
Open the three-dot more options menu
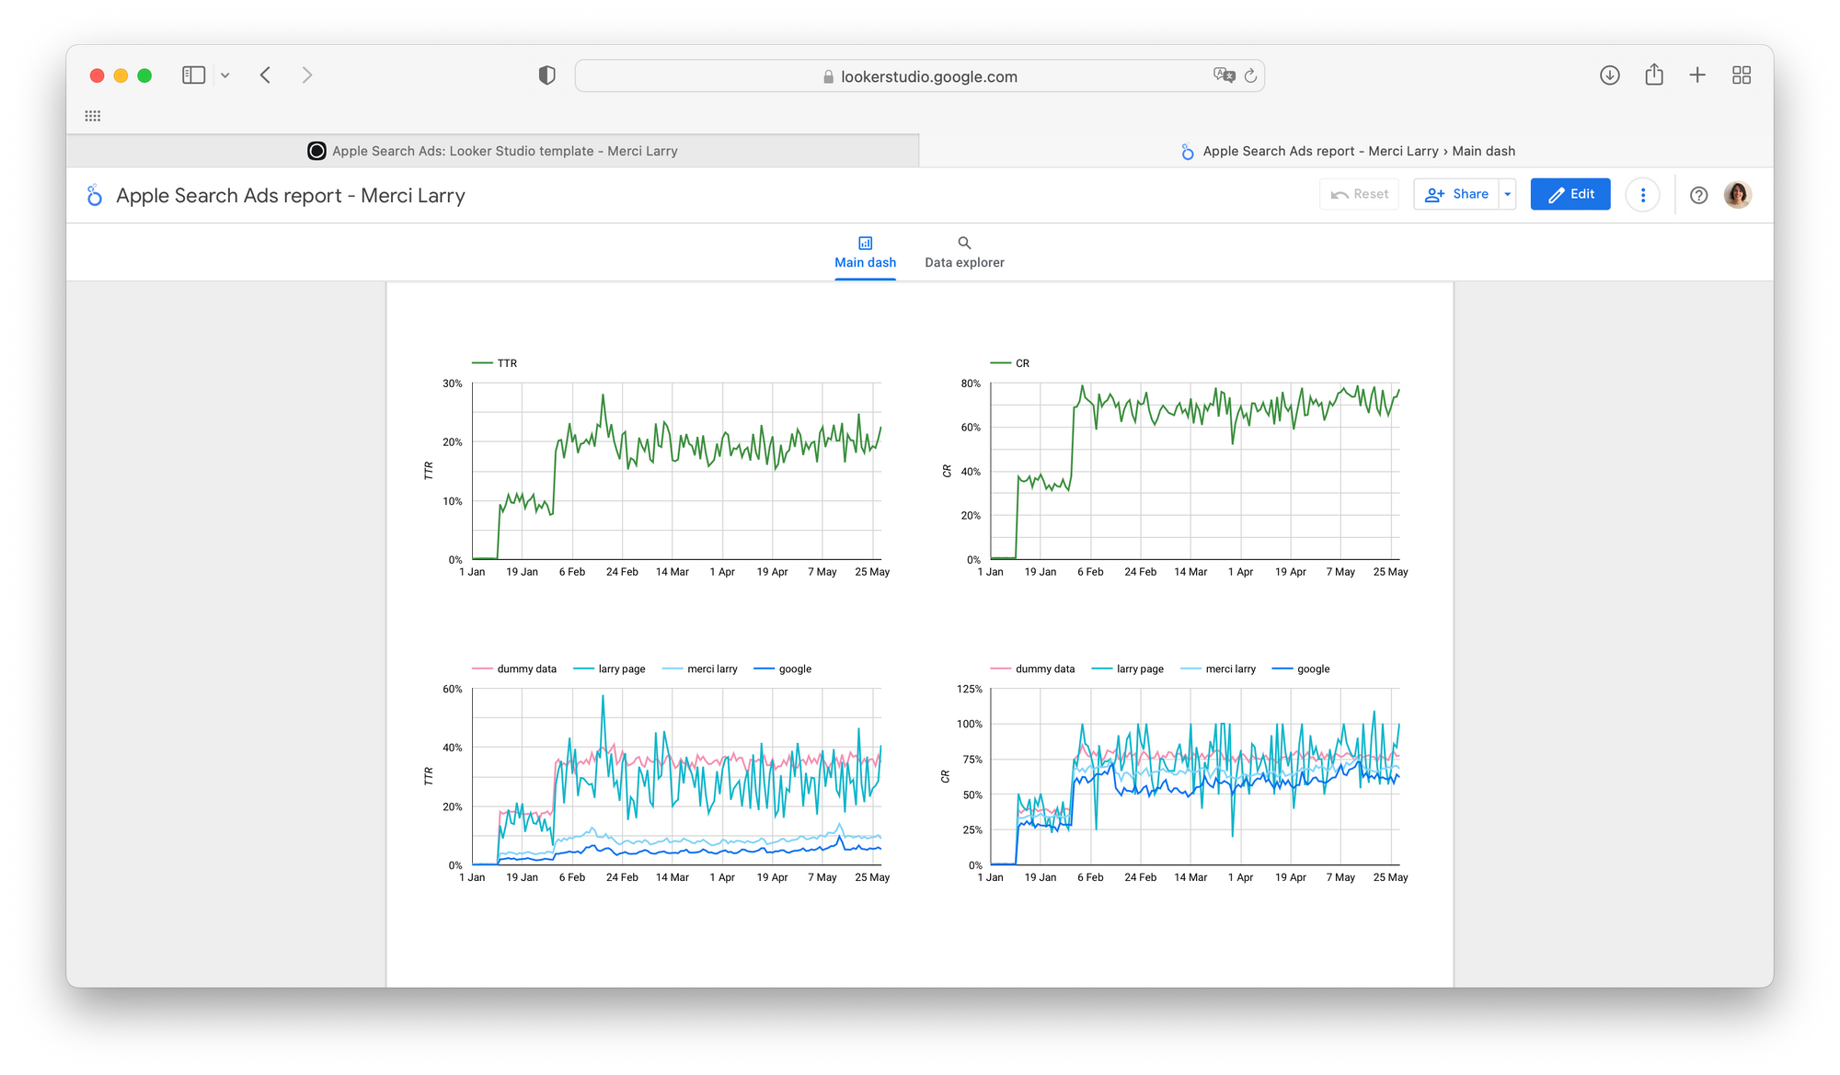coord(1642,195)
